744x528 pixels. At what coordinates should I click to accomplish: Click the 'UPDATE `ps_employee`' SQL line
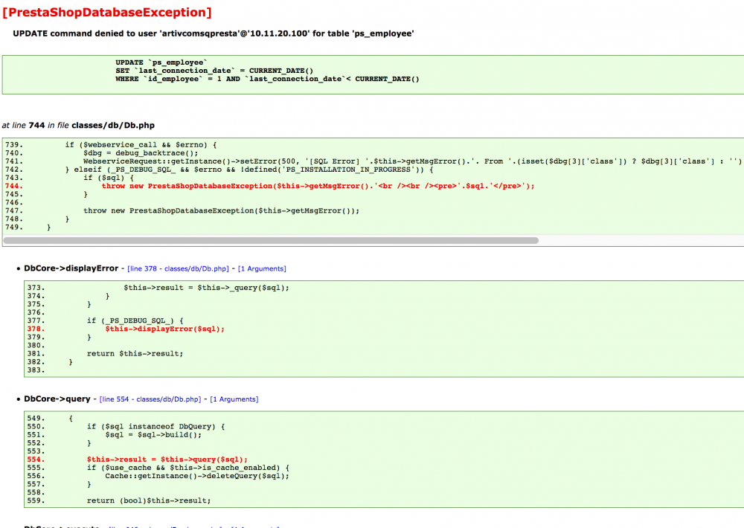pyautogui.click(x=161, y=62)
